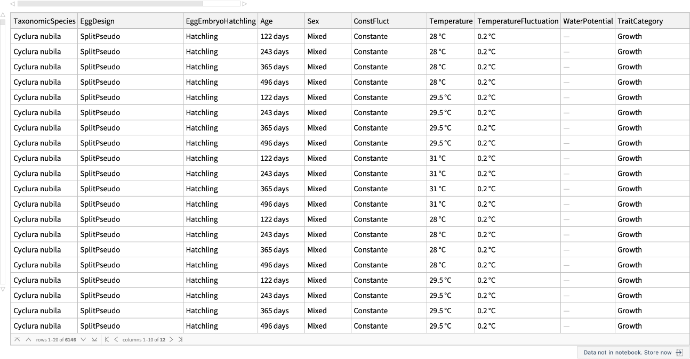Image resolution: width=690 pixels, height=359 pixels.
Task: Show previous columns in dataset
Action: click(x=116, y=339)
